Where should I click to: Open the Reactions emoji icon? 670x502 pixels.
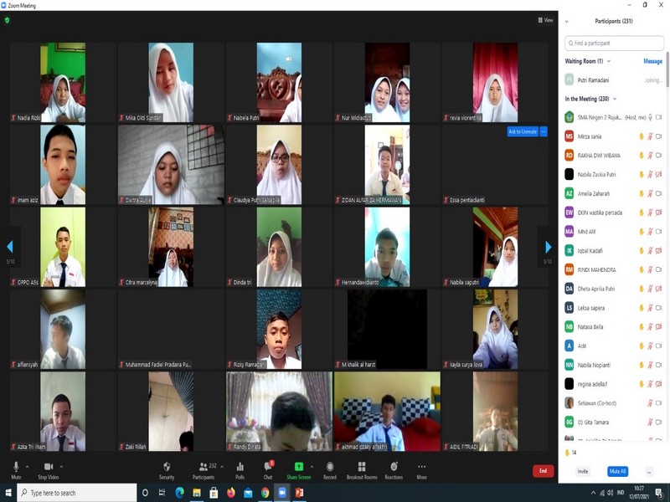click(394, 467)
